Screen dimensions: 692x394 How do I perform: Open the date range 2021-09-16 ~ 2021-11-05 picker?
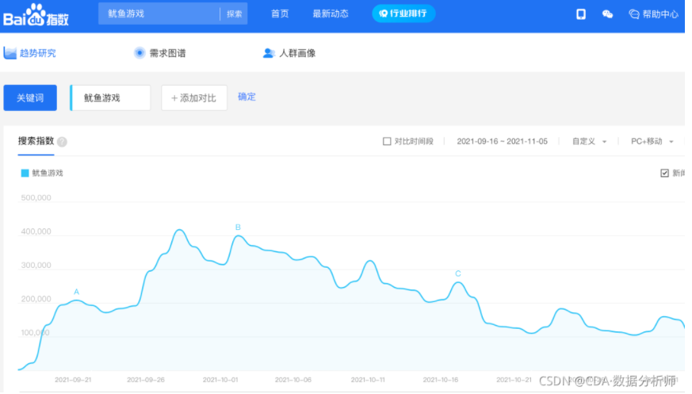[x=502, y=141]
